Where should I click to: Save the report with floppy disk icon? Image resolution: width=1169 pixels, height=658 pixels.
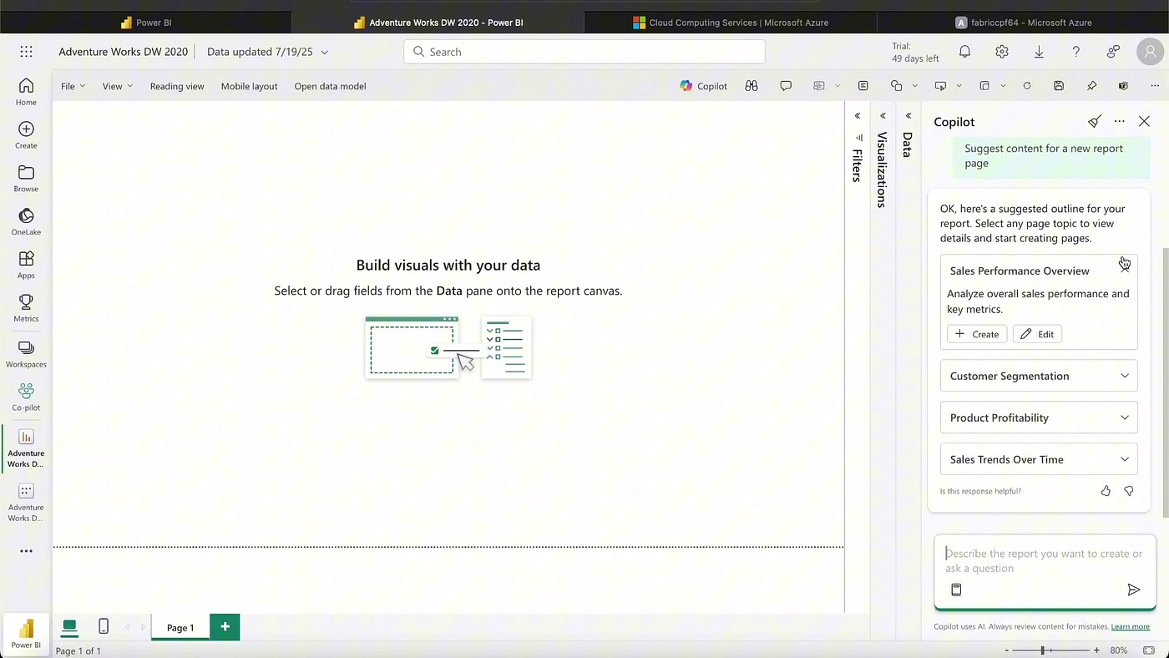(x=1059, y=86)
